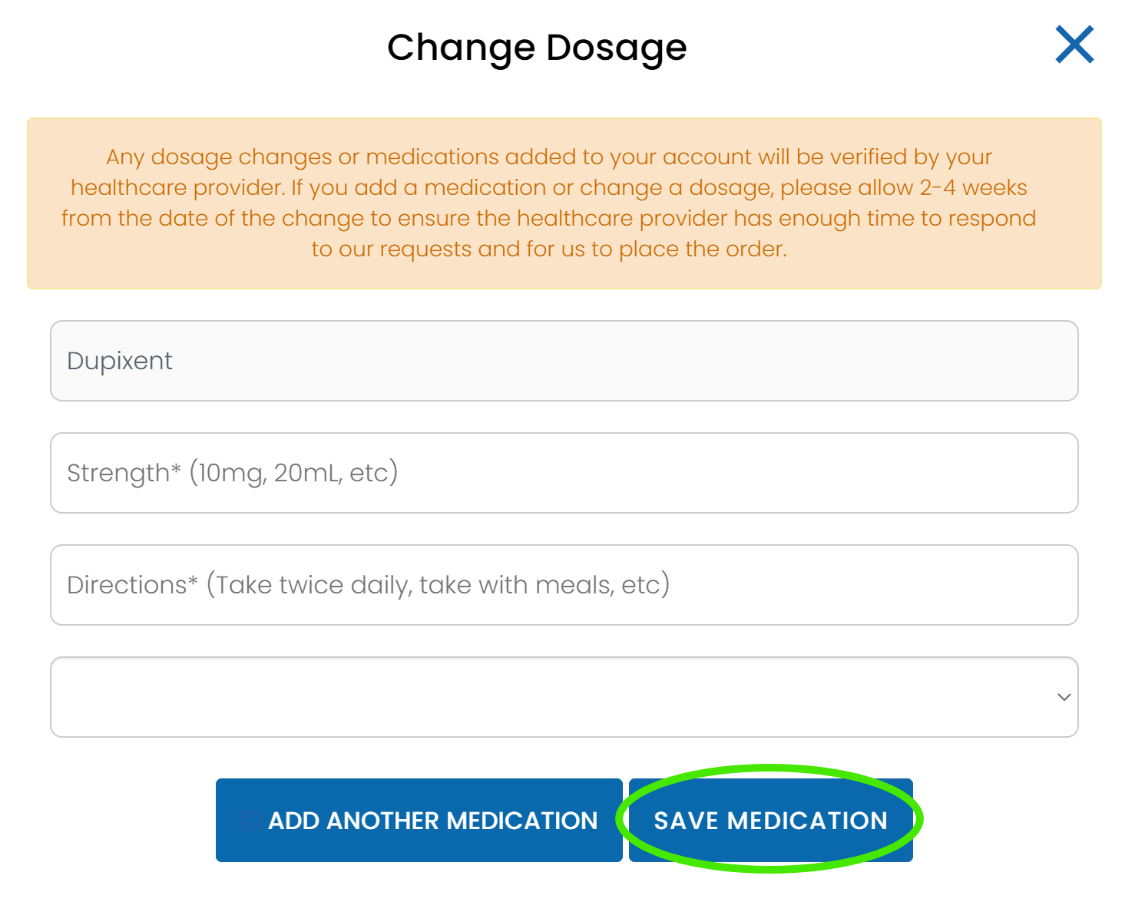
Task: Click the plus icon beside Add Another Medication
Action: pyautogui.click(x=250, y=821)
